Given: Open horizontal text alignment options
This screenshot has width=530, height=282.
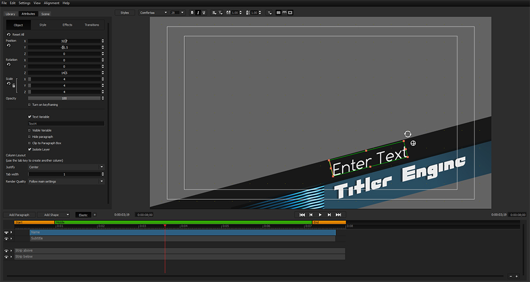Looking at the screenshot, I should pyautogui.click(x=214, y=12).
